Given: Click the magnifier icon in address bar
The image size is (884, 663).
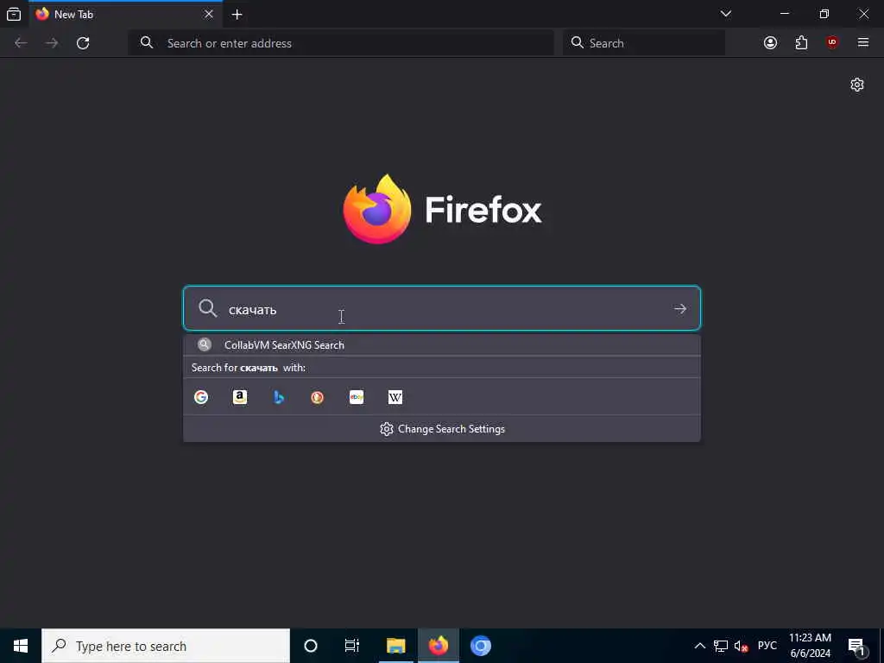Looking at the screenshot, I should tap(147, 43).
